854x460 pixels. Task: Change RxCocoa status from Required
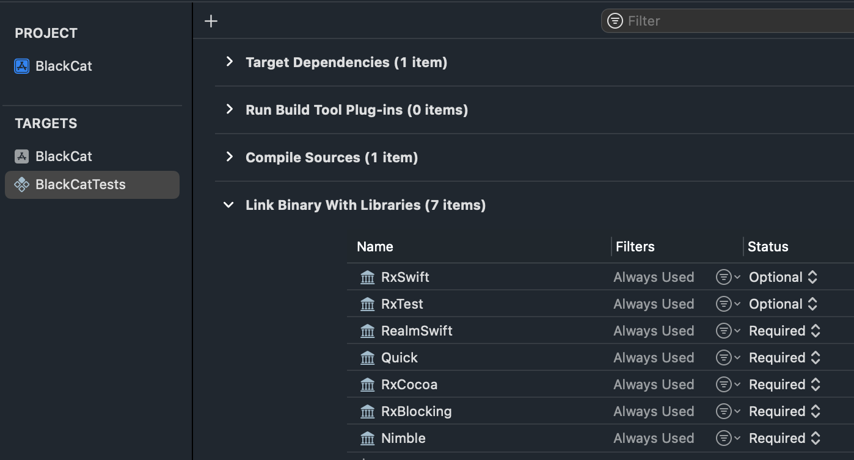pos(785,385)
